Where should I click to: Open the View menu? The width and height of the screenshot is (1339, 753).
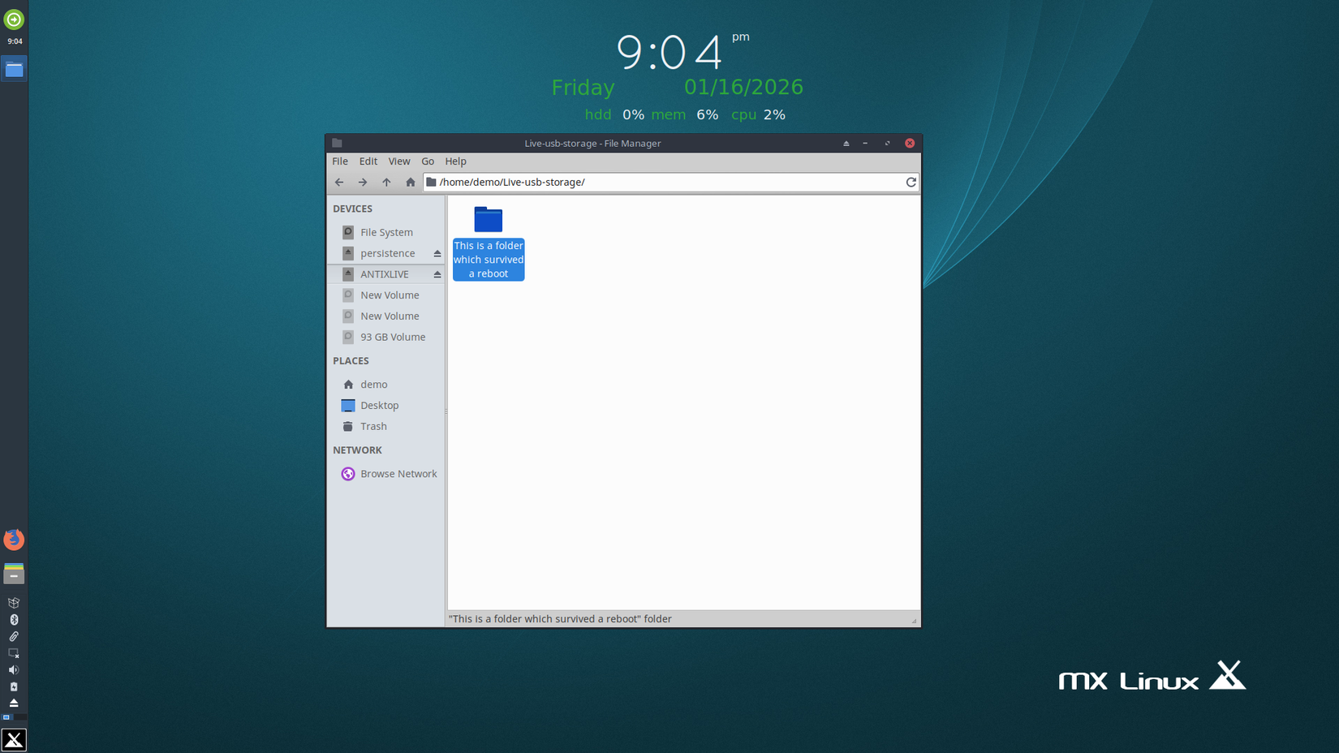pyautogui.click(x=398, y=161)
